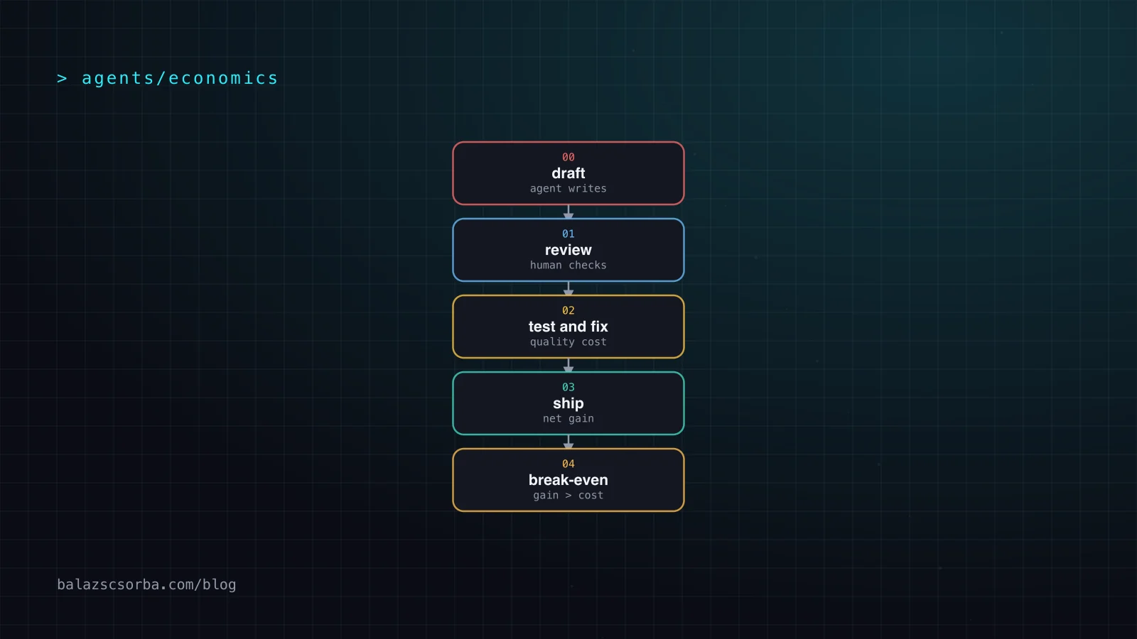Select the "draft" step title
The width and height of the screenshot is (1137, 639).
[568, 173]
